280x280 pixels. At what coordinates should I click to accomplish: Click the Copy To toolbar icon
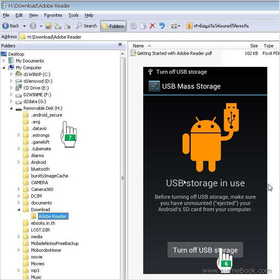[143, 26]
